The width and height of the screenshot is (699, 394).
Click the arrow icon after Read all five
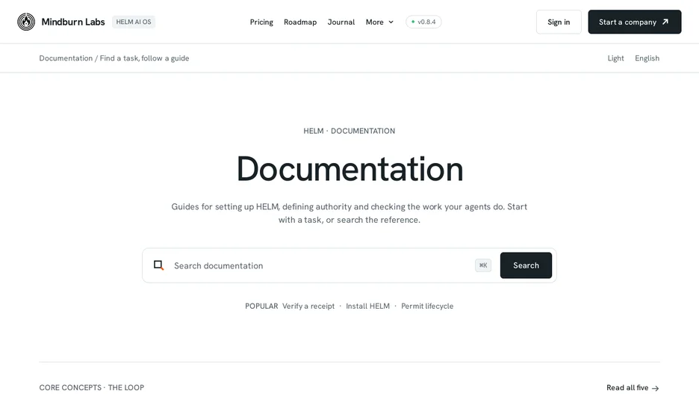[x=656, y=388]
